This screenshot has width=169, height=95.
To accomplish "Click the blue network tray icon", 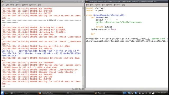I will coord(136,93).
